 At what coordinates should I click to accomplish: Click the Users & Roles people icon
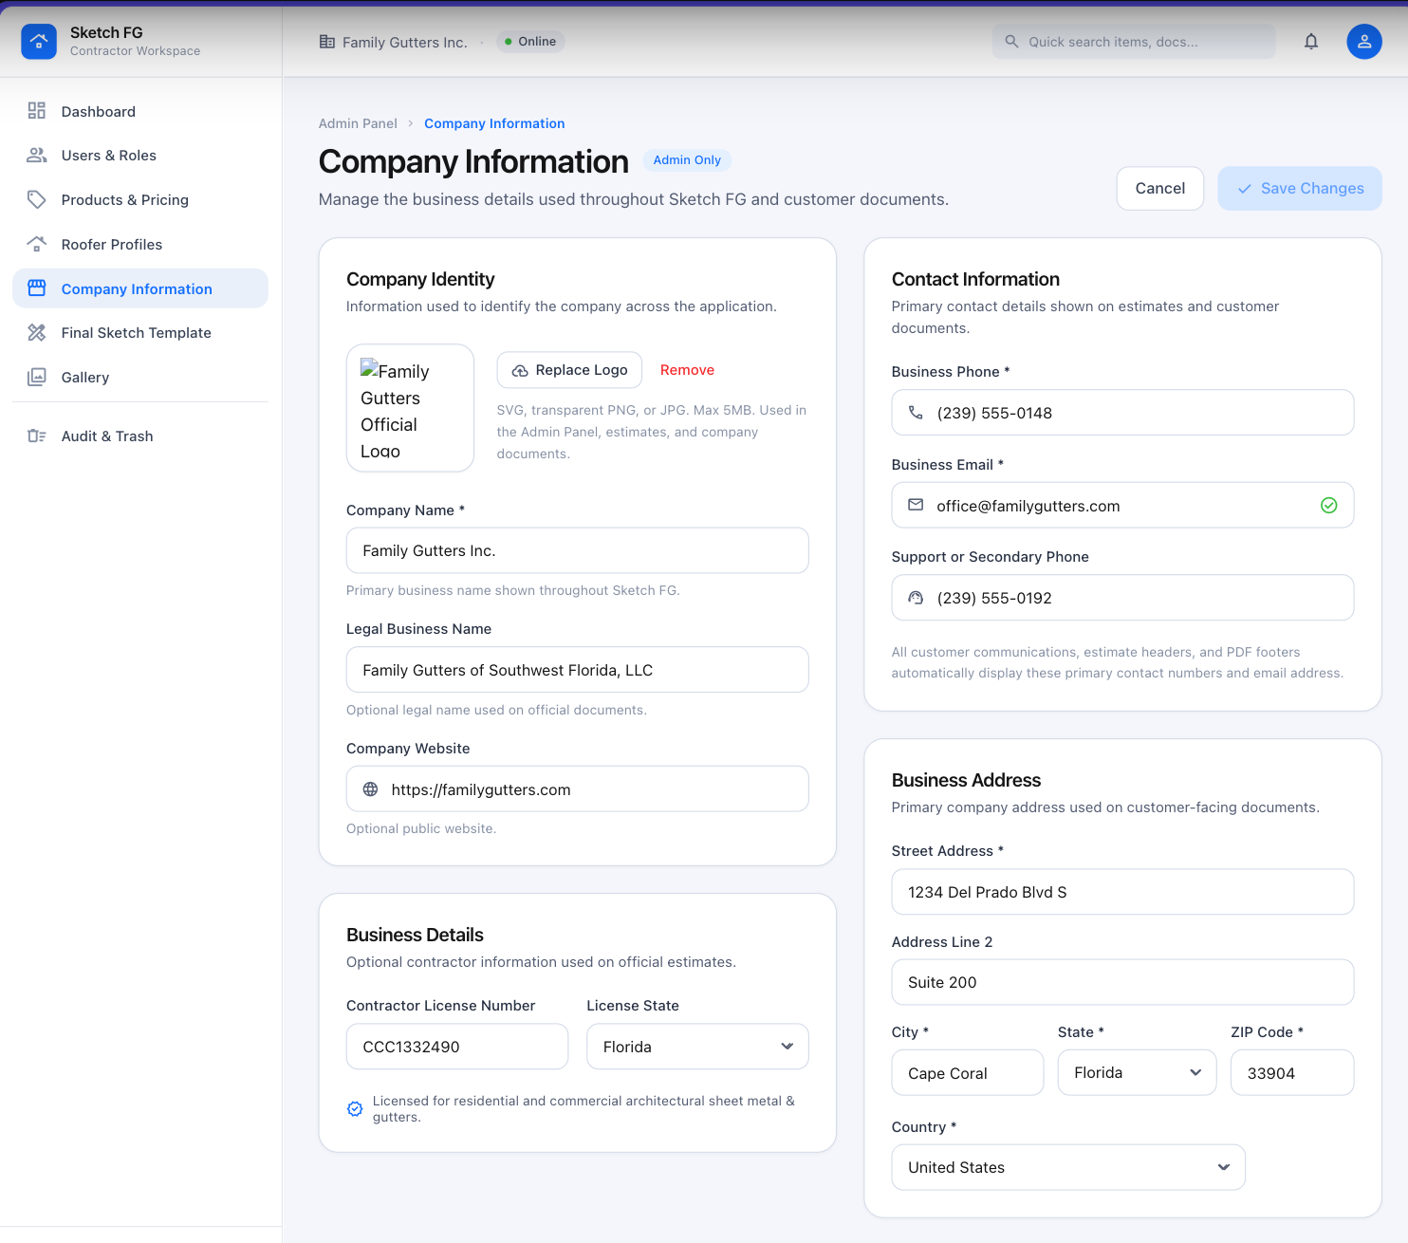[x=37, y=155]
